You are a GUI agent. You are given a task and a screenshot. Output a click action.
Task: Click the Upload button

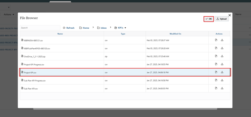(222, 19)
